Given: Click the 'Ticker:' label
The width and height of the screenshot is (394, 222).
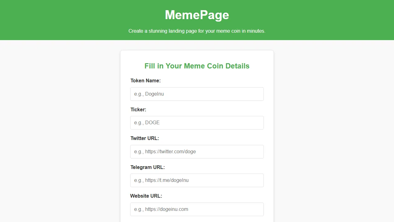Looking at the screenshot, I should (138, 109).
